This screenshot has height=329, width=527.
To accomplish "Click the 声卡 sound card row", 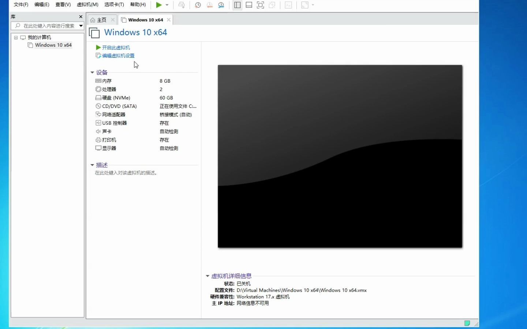I will [x=146, y=131].
